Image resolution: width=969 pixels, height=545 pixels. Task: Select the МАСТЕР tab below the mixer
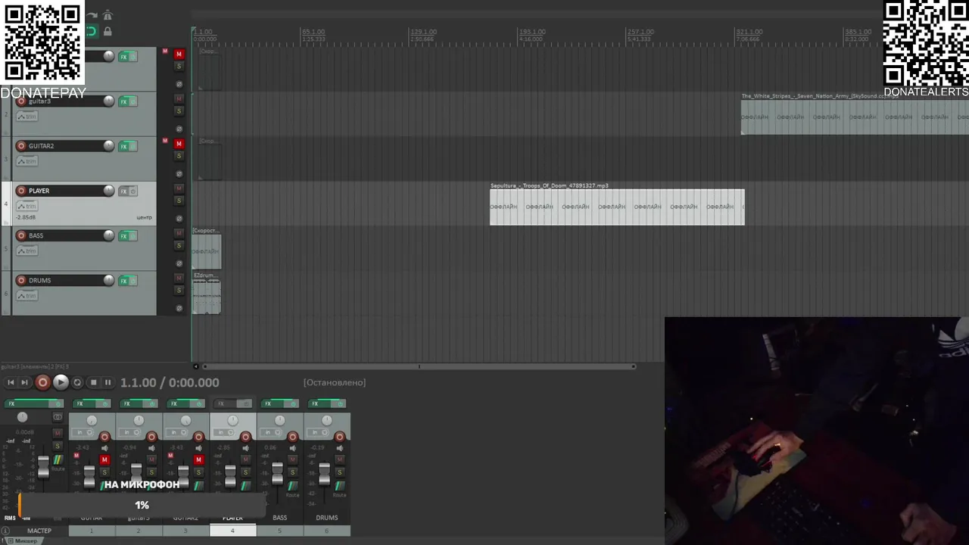(39, 531)
